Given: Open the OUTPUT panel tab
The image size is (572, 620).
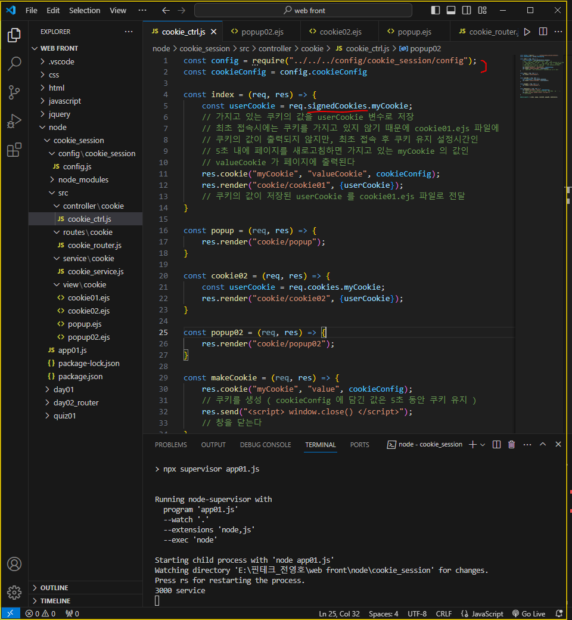Looking at the screenshot, I should tap(213, 445).
